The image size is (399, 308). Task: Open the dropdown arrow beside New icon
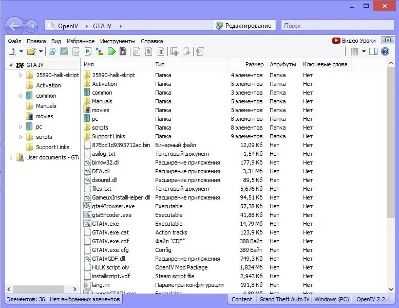(22, 52)
